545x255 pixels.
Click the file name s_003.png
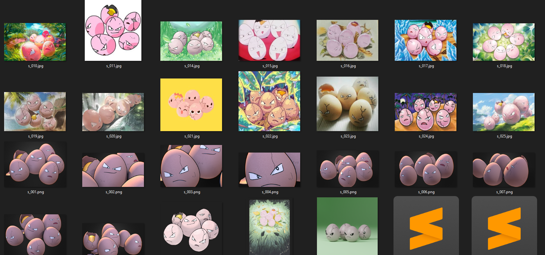[x=192, y=192]
